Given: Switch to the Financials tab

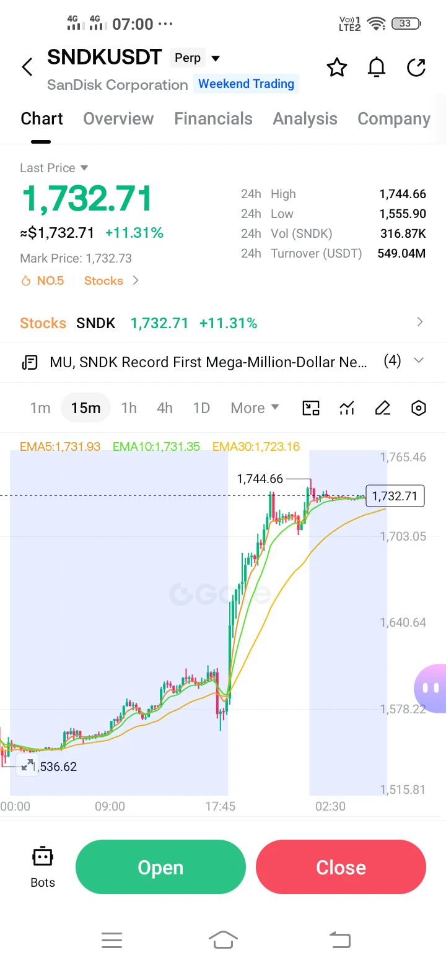Looking at the screenshot, I should point(213,119).
